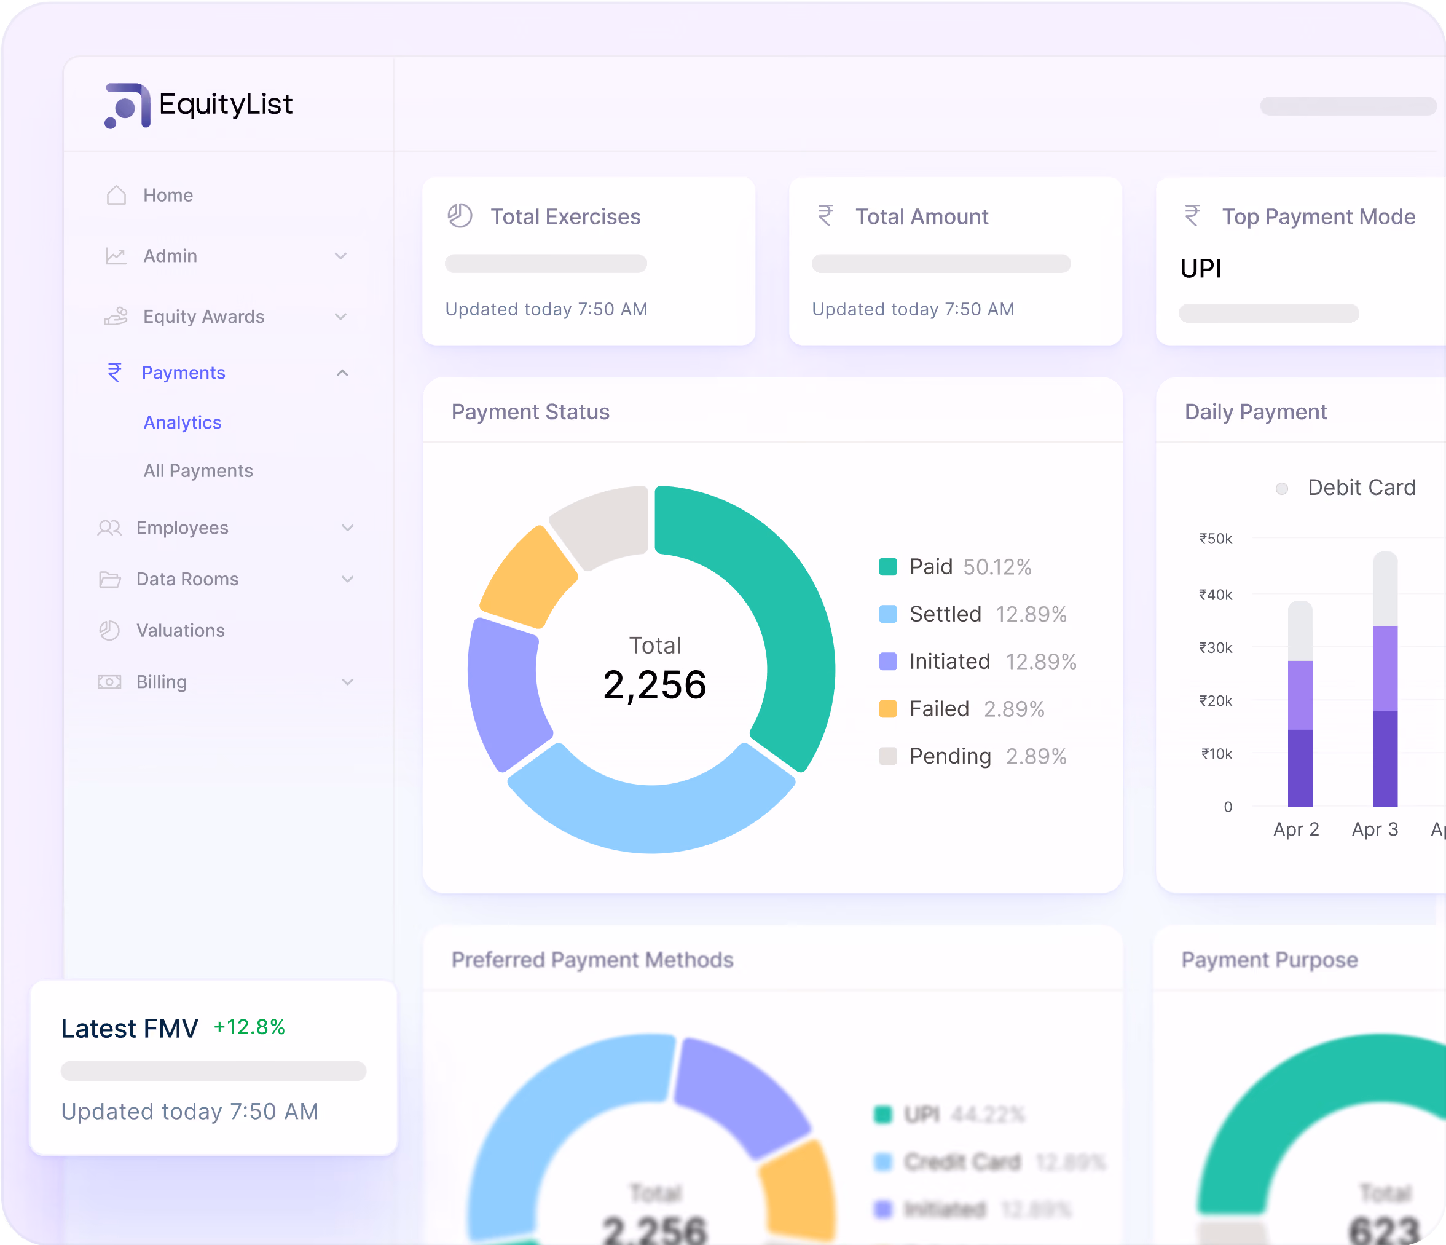This screenshot has height=1245, width=1446.
Task: Click the Preferred Payment Methods card title
Action: [x=592, y=960]
